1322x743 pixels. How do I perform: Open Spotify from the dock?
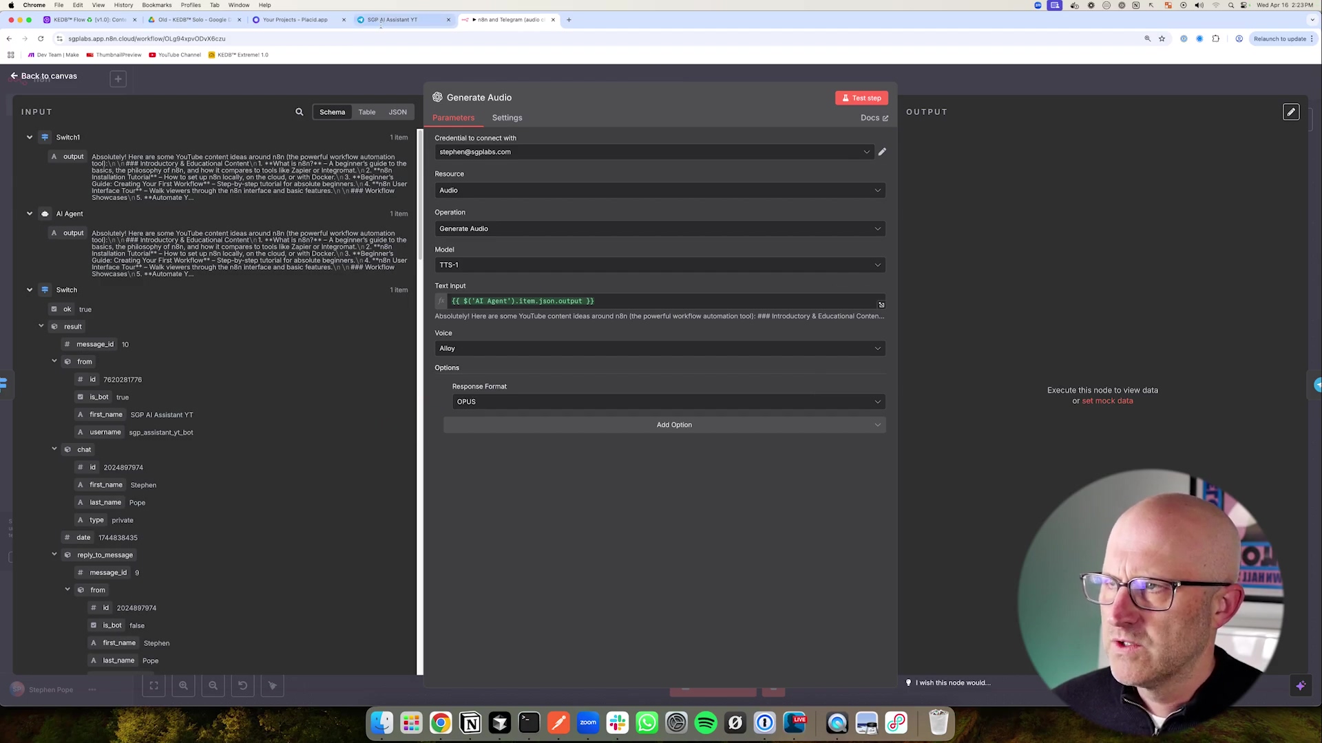706,723
